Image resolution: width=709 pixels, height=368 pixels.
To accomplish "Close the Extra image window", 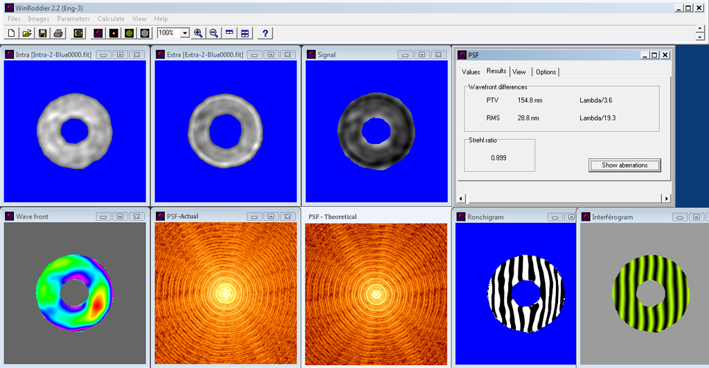I will tap(288, 55).
